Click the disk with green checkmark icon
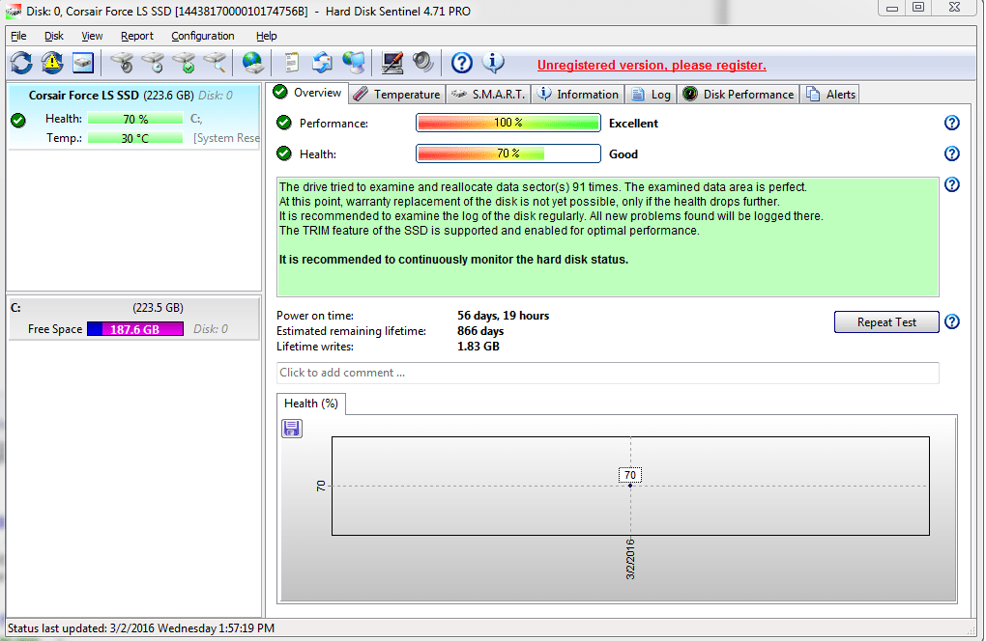This screenshot has height=641, width=986. click(x=185, y=63)
